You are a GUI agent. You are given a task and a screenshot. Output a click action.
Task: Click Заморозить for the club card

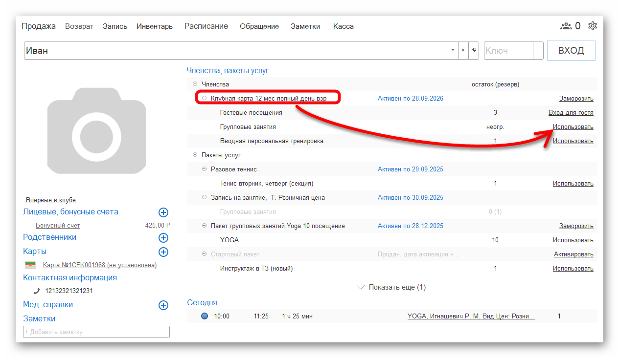click(576, 99)
